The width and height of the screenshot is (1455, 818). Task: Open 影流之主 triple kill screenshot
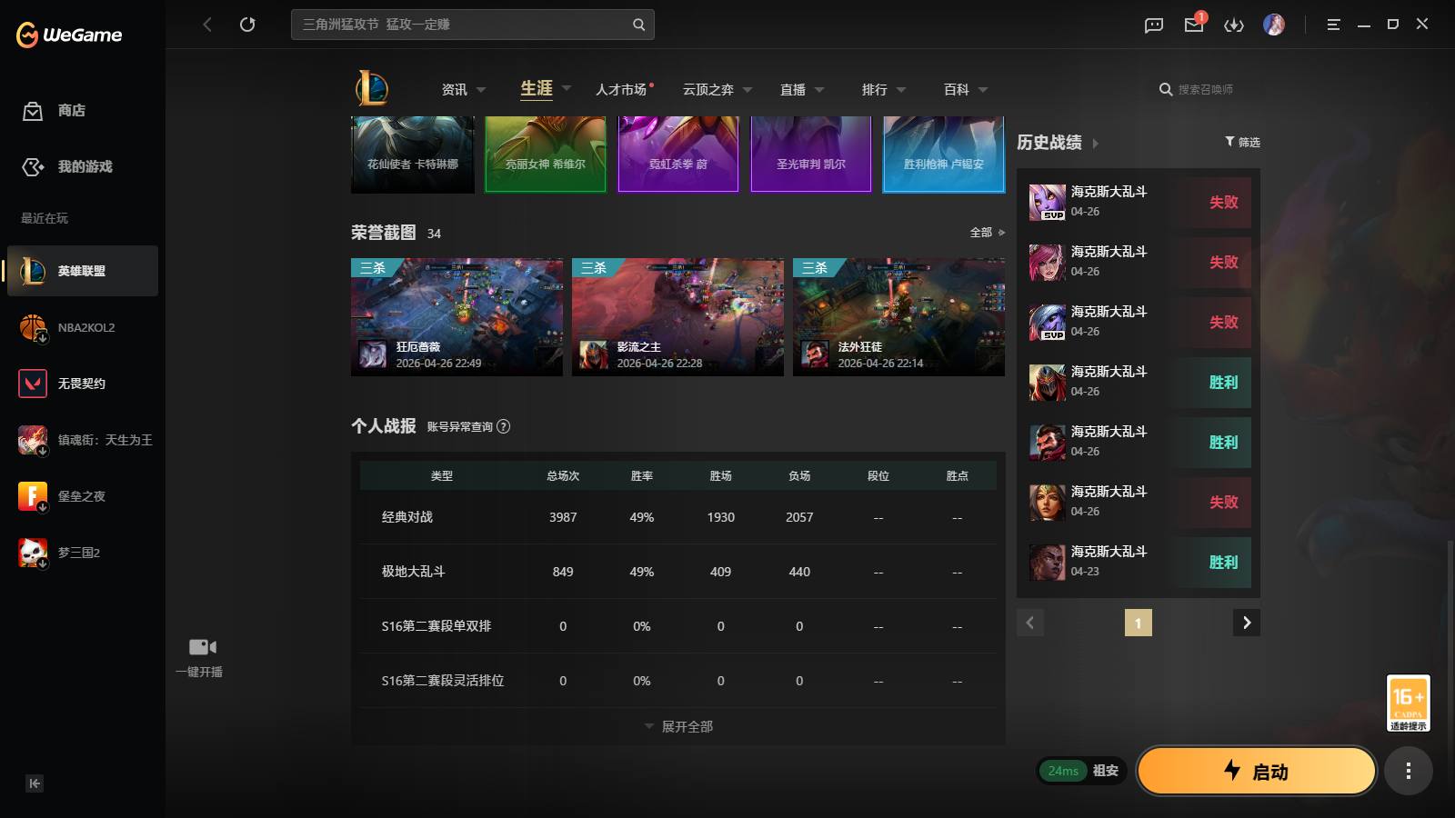click(677, 317)
